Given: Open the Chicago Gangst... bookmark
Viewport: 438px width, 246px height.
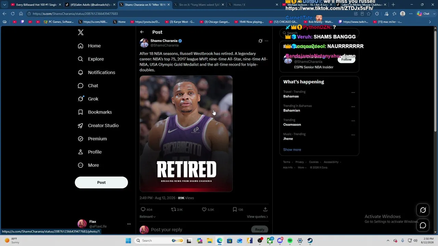Looking at the screenshot, I should pos(215,22).
